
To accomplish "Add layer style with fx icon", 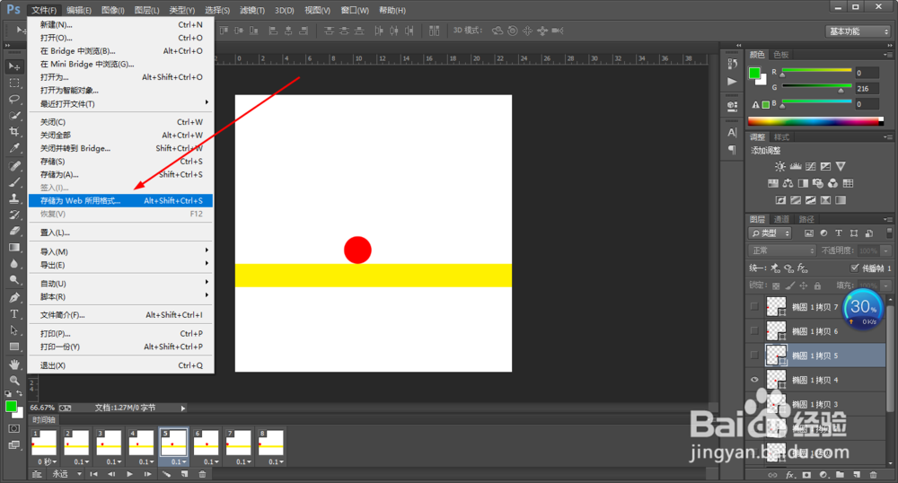I will pyautogui.click(x=789, y=475).
